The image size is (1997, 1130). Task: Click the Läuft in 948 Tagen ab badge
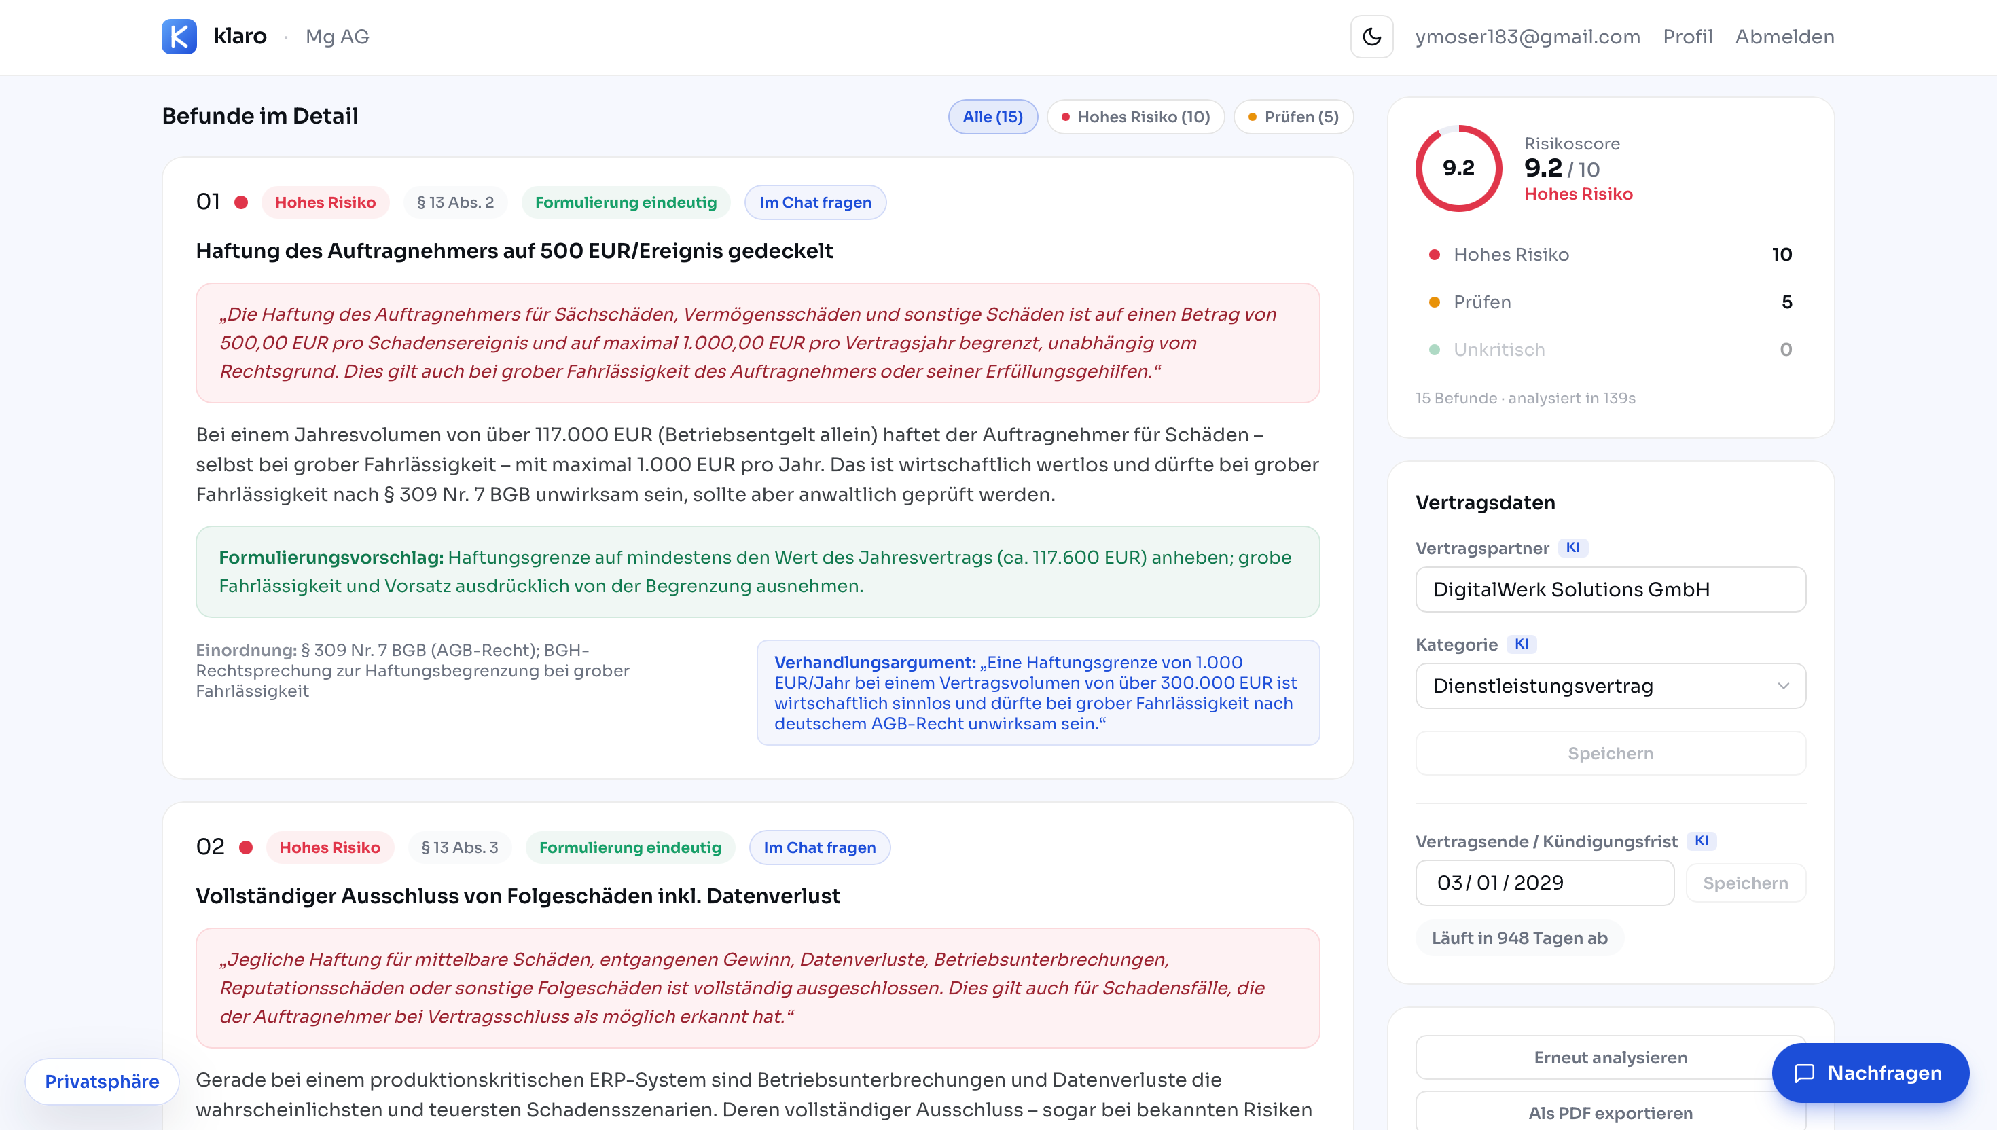coord(1519,938)
